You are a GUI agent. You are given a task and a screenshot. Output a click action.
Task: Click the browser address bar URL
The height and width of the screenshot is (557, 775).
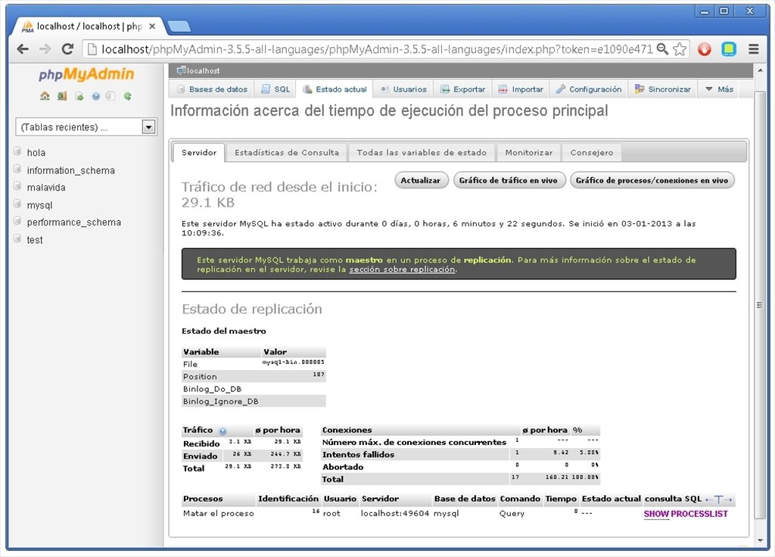pos(377,49)
